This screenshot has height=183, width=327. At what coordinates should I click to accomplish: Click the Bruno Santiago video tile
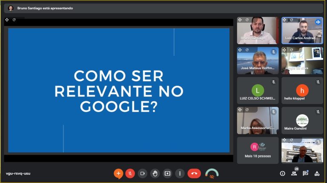(258, 31)
